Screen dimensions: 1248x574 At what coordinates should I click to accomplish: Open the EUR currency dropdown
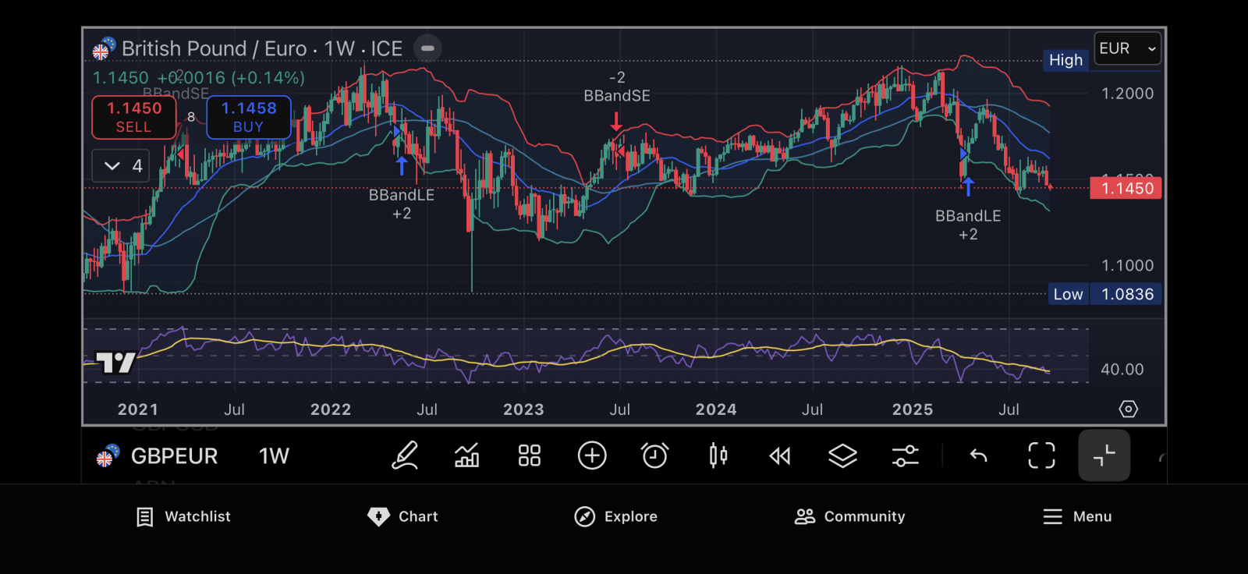point(1127,48)
